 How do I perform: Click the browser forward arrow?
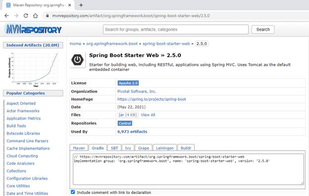pyautogui.click(x=16, y=16)
